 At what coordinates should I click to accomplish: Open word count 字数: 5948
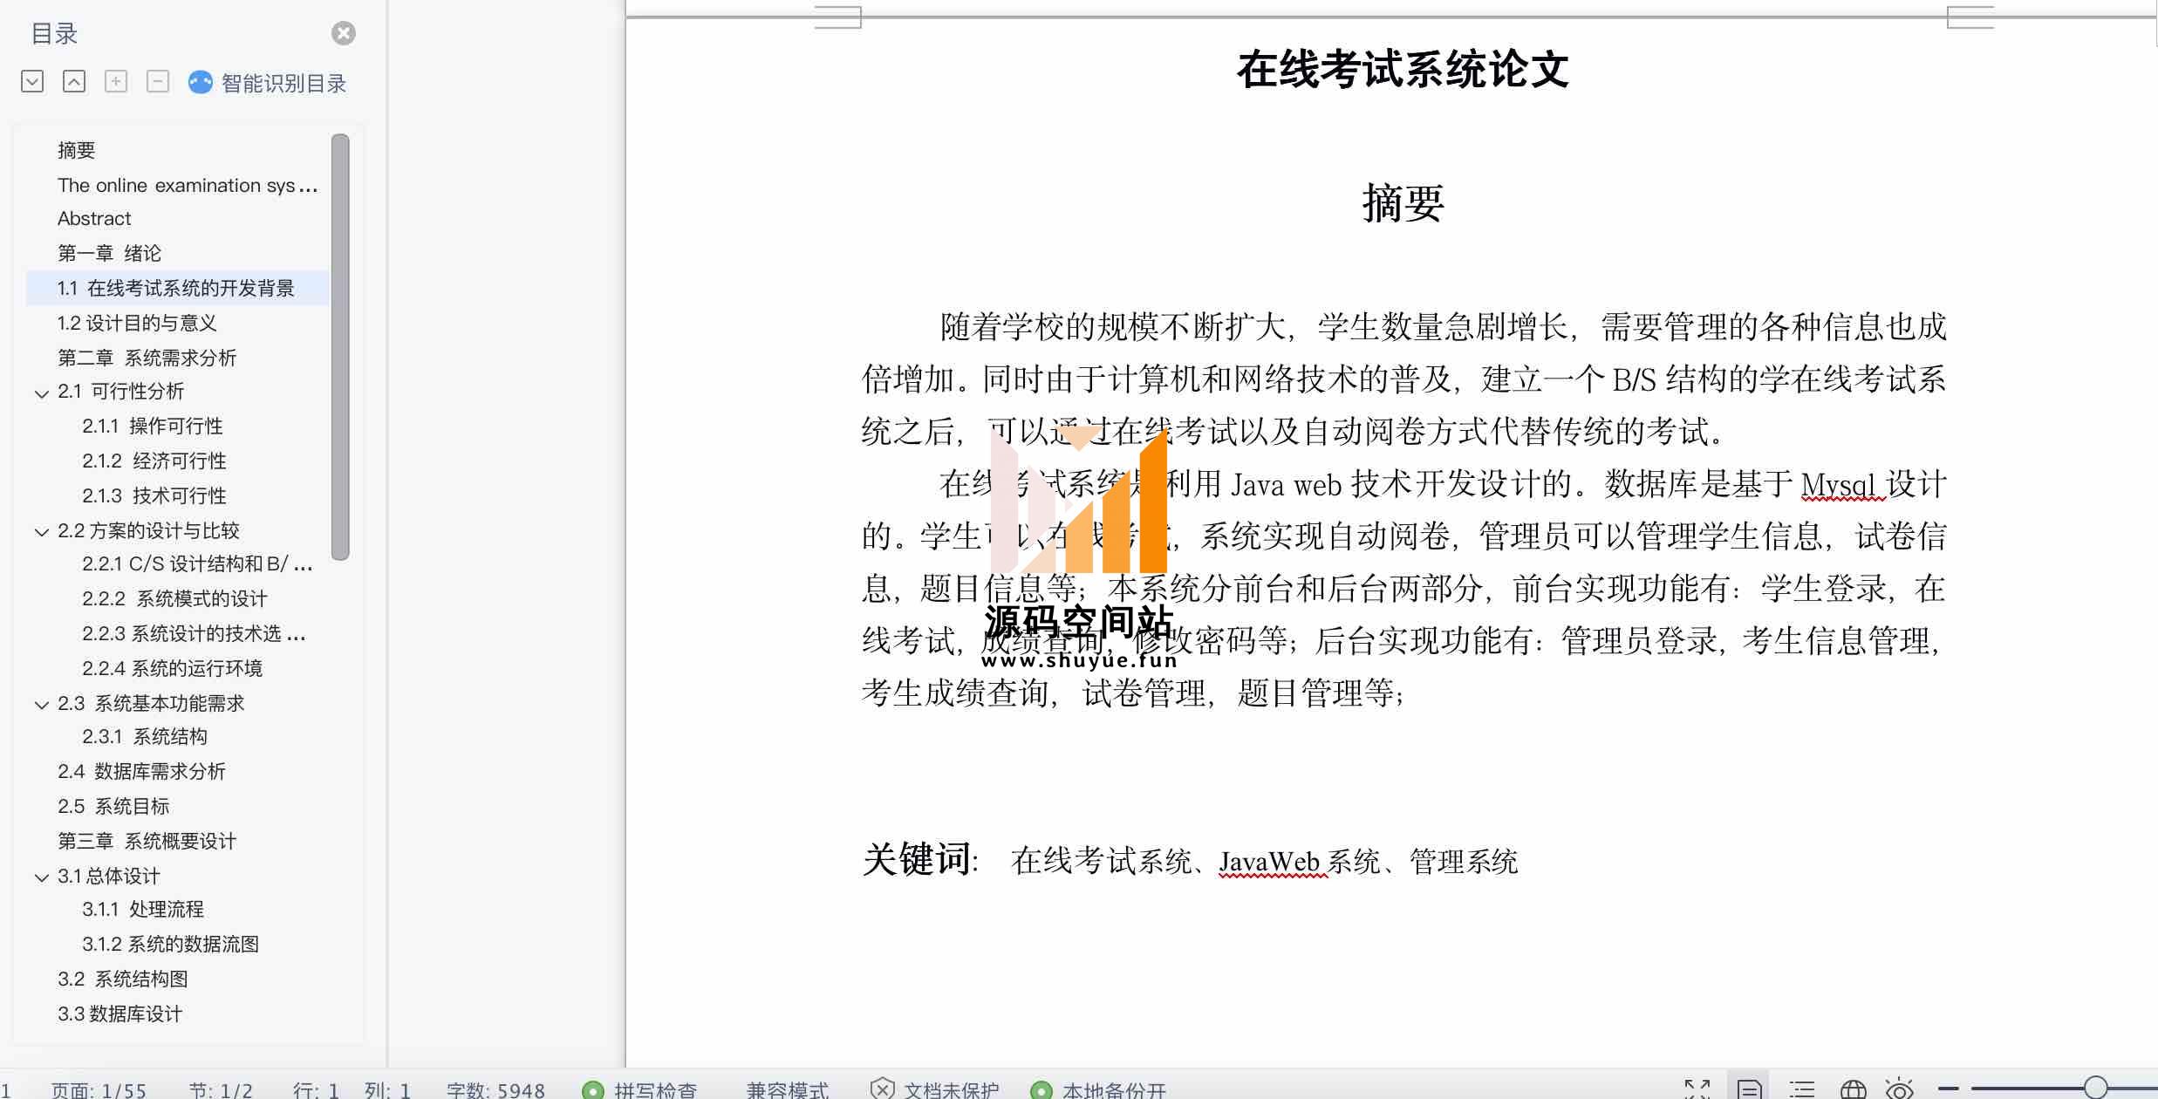[495, 1089]
